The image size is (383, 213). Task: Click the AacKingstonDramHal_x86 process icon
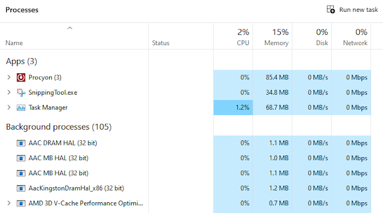(x=21, y=188)
